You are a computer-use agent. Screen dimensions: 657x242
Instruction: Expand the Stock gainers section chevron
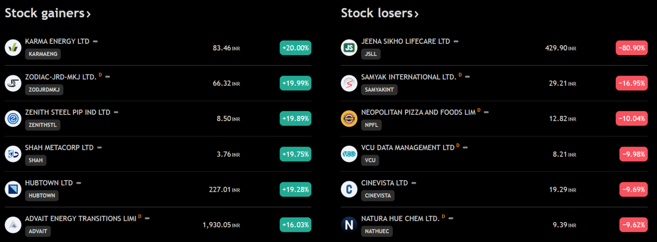[x=88, y=14]
